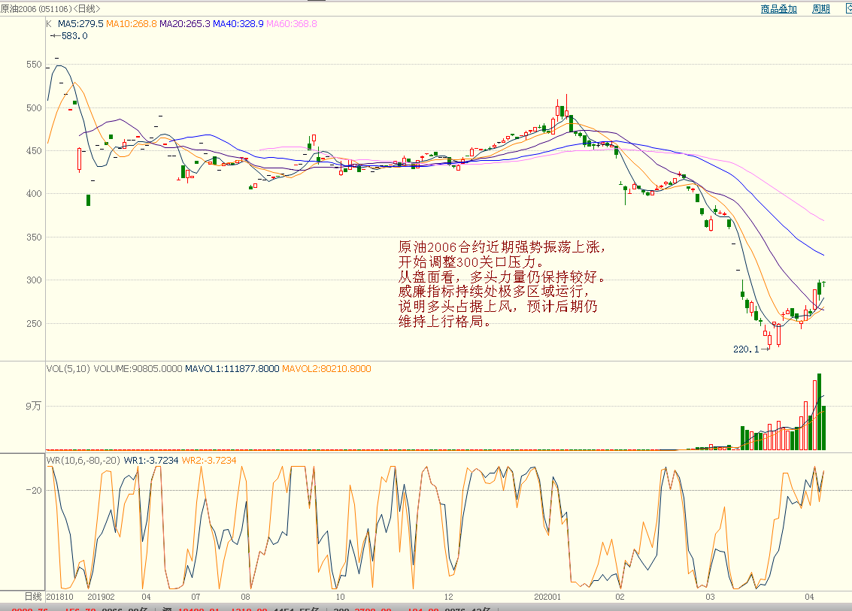Select the MA40:328.9 moving average label
Viewport: 852px width, 611px height.
(238, 24)
